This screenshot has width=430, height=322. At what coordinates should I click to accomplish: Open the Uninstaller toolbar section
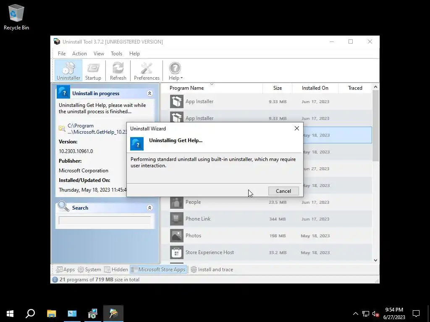[68, 71]
